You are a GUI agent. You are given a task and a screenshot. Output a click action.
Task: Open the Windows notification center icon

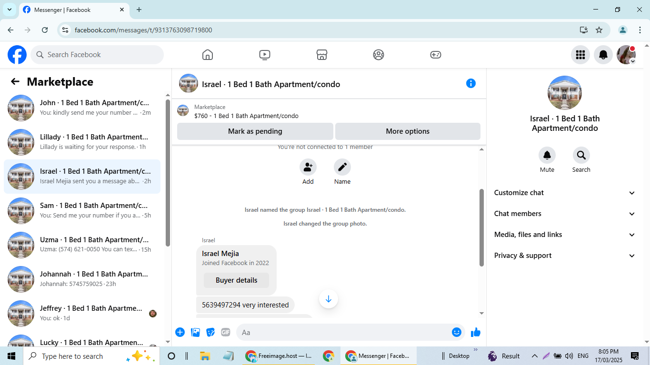(635, 356)
